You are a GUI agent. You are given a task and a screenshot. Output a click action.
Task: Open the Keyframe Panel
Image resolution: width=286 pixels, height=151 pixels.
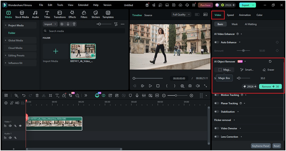click(x=261, y=146)
